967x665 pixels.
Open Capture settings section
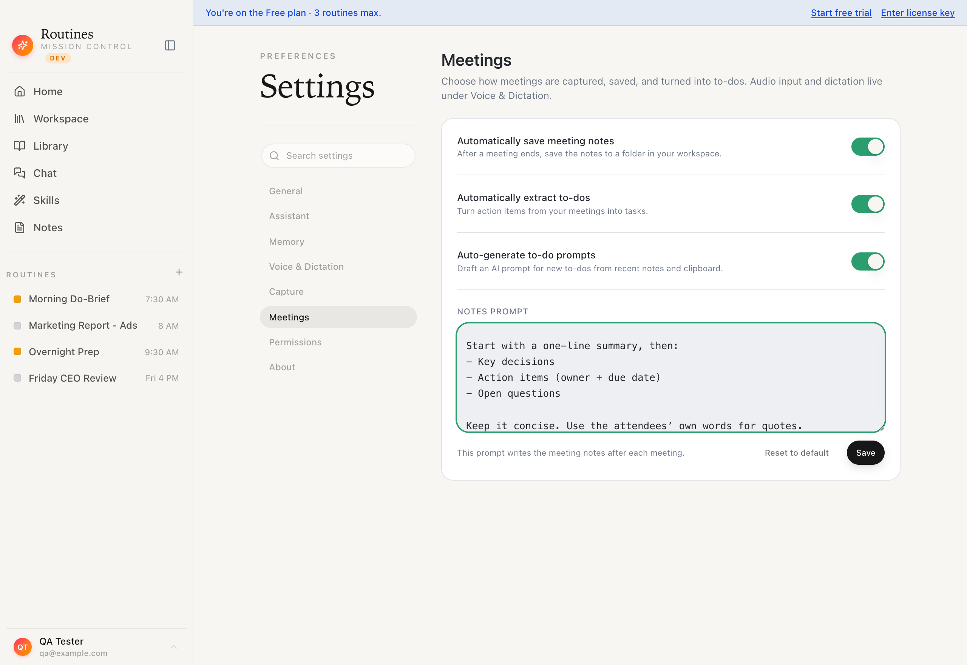tap(338, 292)
